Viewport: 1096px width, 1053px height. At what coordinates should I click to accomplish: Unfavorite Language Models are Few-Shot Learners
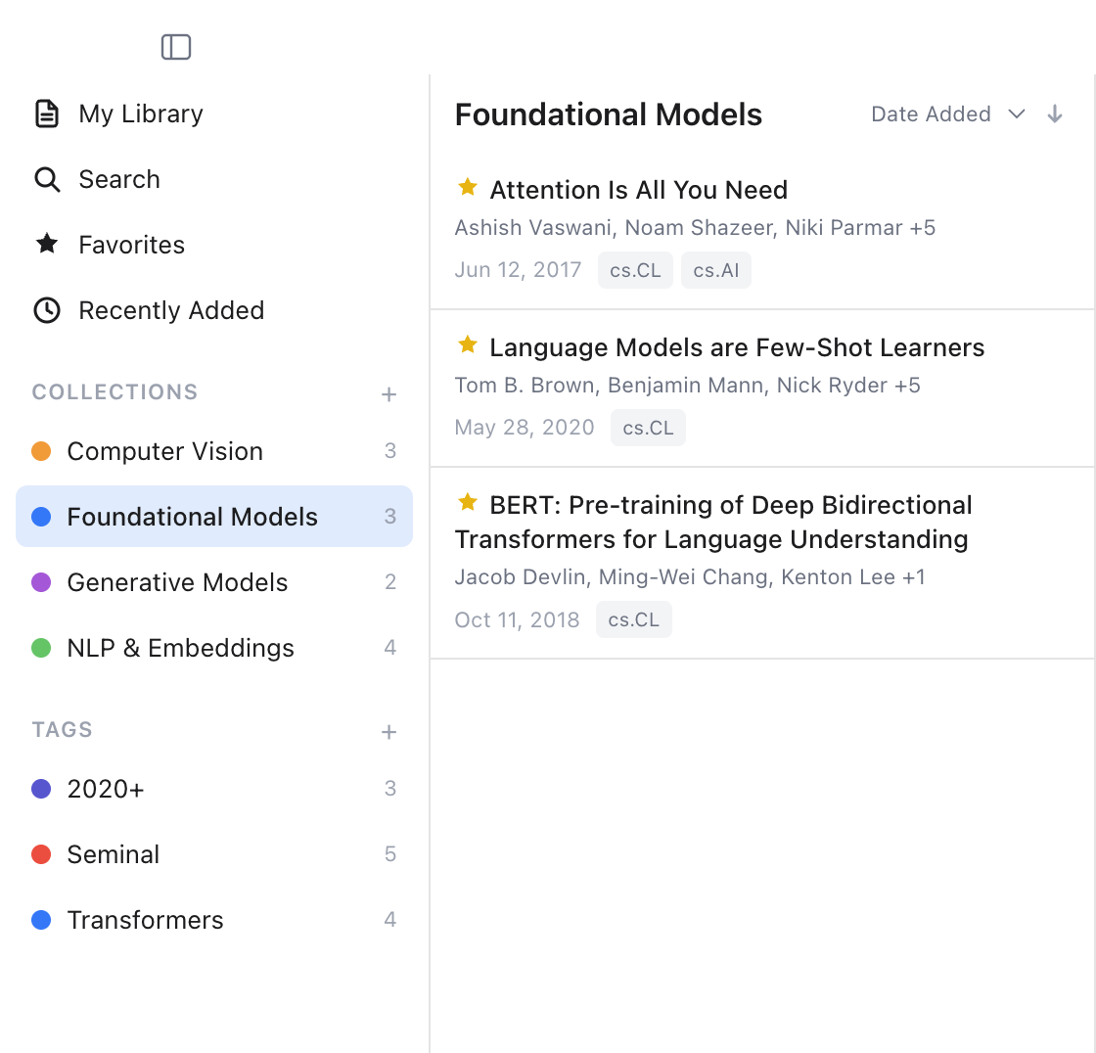coord(468,344)
